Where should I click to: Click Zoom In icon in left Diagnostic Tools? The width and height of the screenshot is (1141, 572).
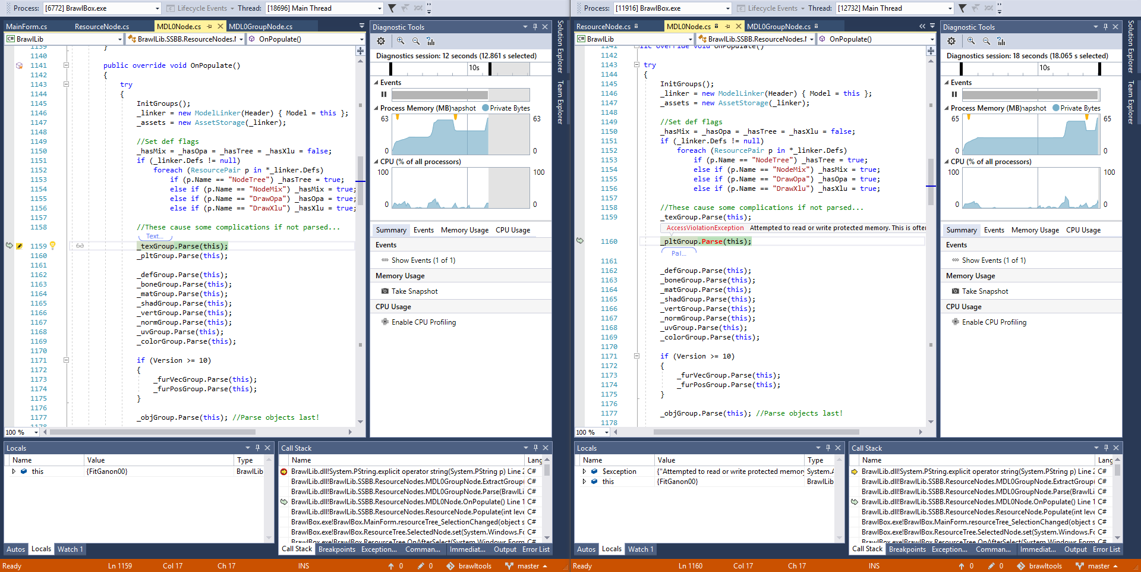coord(401,41)
